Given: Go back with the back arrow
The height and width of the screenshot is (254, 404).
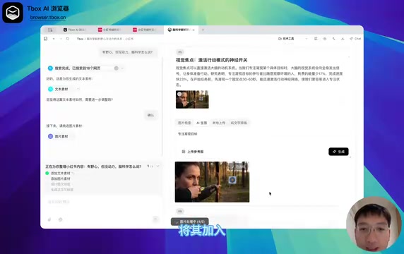Looking at the screenshot, I should [54, 39].
